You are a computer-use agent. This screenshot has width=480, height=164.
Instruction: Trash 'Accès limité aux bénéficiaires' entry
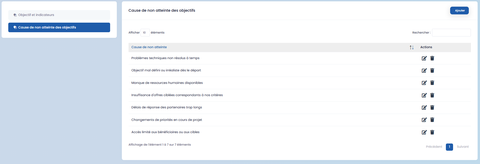(x=432, y=132)
